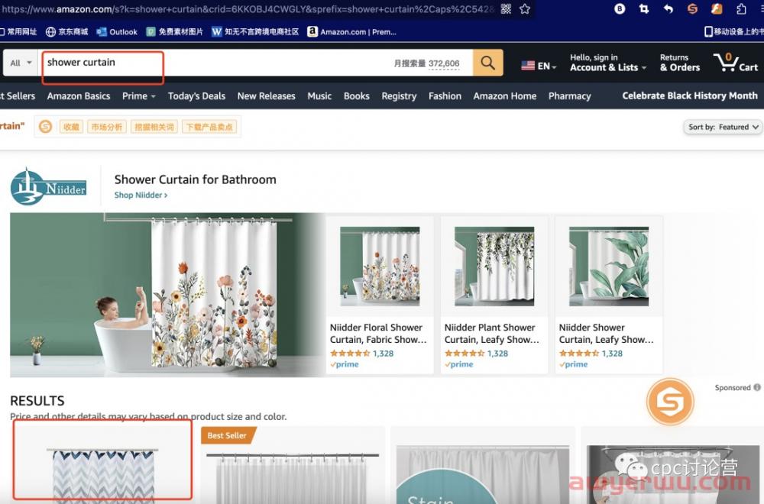Open the 知无不言跨境电商社区 bookmark
This screenshot has width=764, height=504.
(x=255, y=31)
